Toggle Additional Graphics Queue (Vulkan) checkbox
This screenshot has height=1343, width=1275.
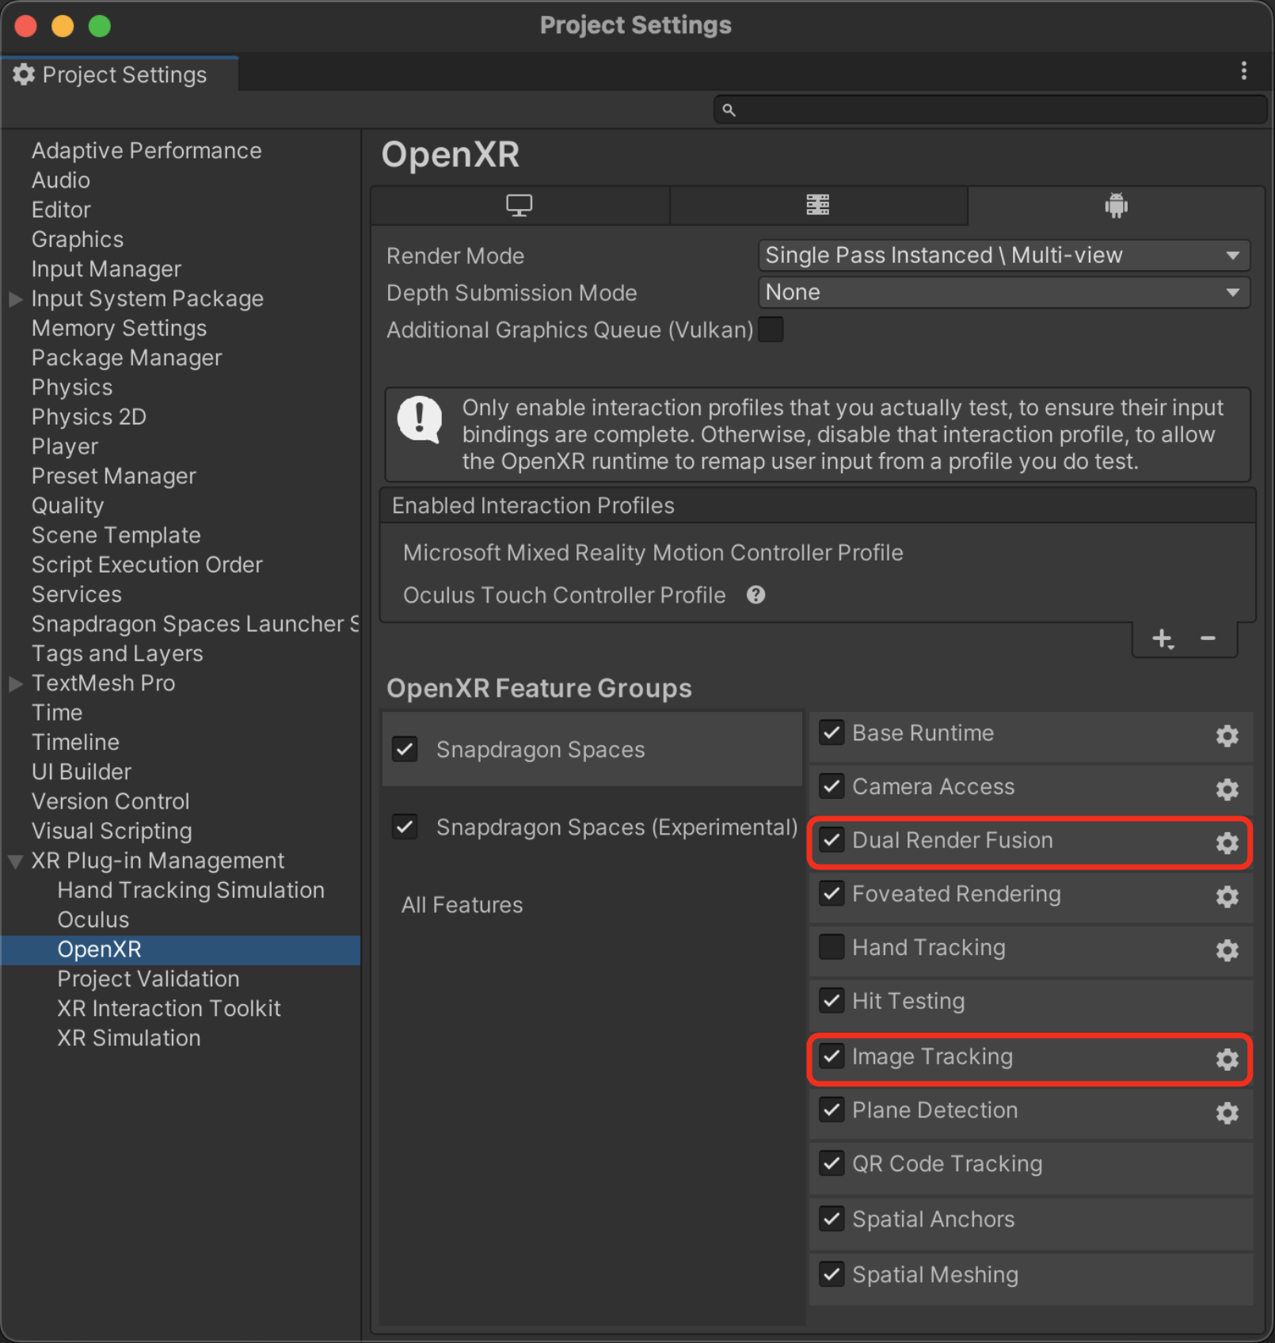click(x=771, y=329)
